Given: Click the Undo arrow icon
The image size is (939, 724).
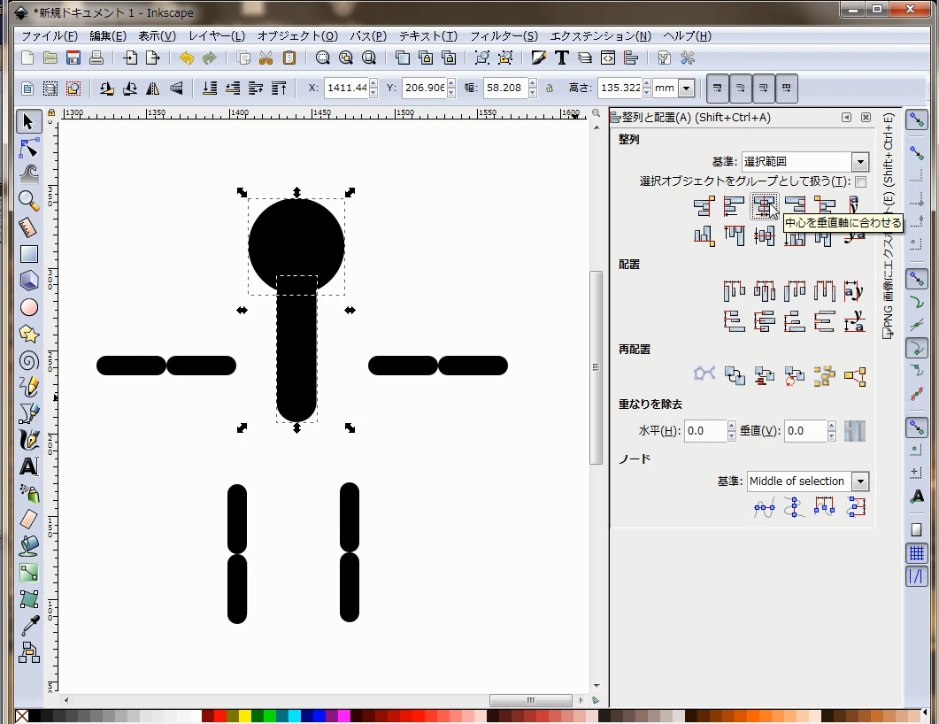Looking at the screenshot, I should [x=186, y=58].
